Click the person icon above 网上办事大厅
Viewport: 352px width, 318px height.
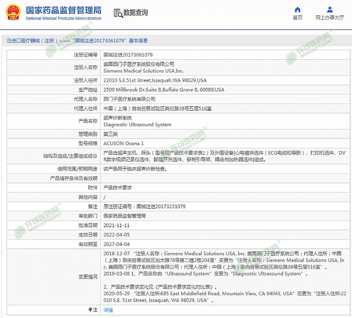pyautogui.click(x=330, y=10)
